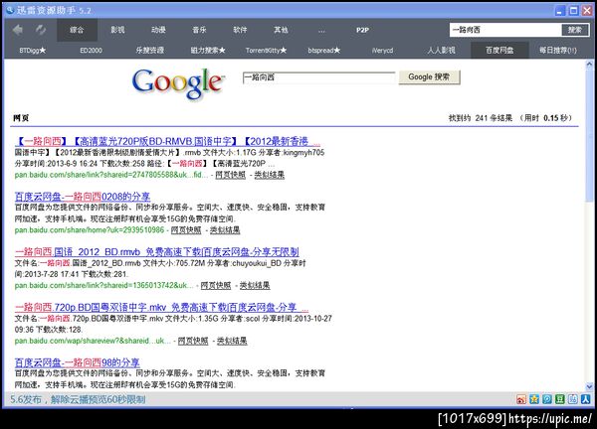Screen dimensions: 597x429
Task: Choose the BTDigg★ search source
Action: click(33, 51)
